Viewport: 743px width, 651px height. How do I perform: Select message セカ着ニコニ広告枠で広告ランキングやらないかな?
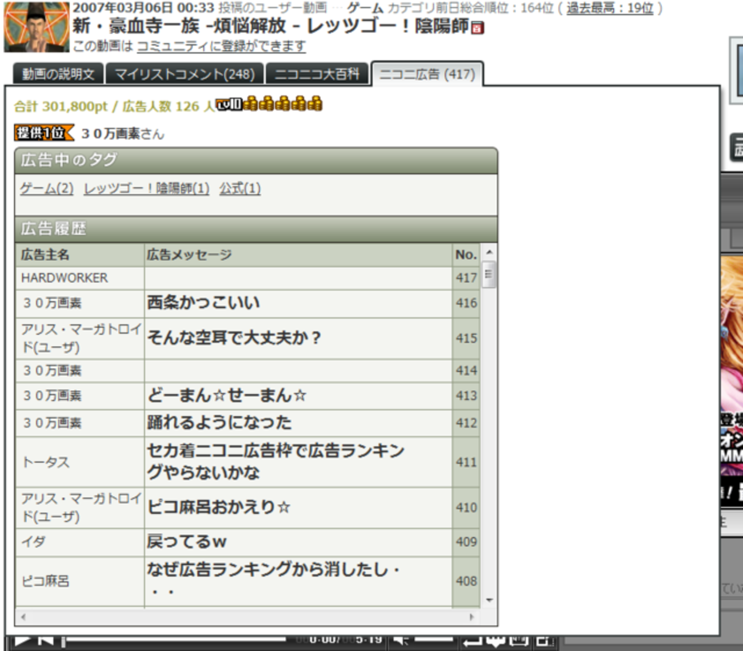pos(276,462)
